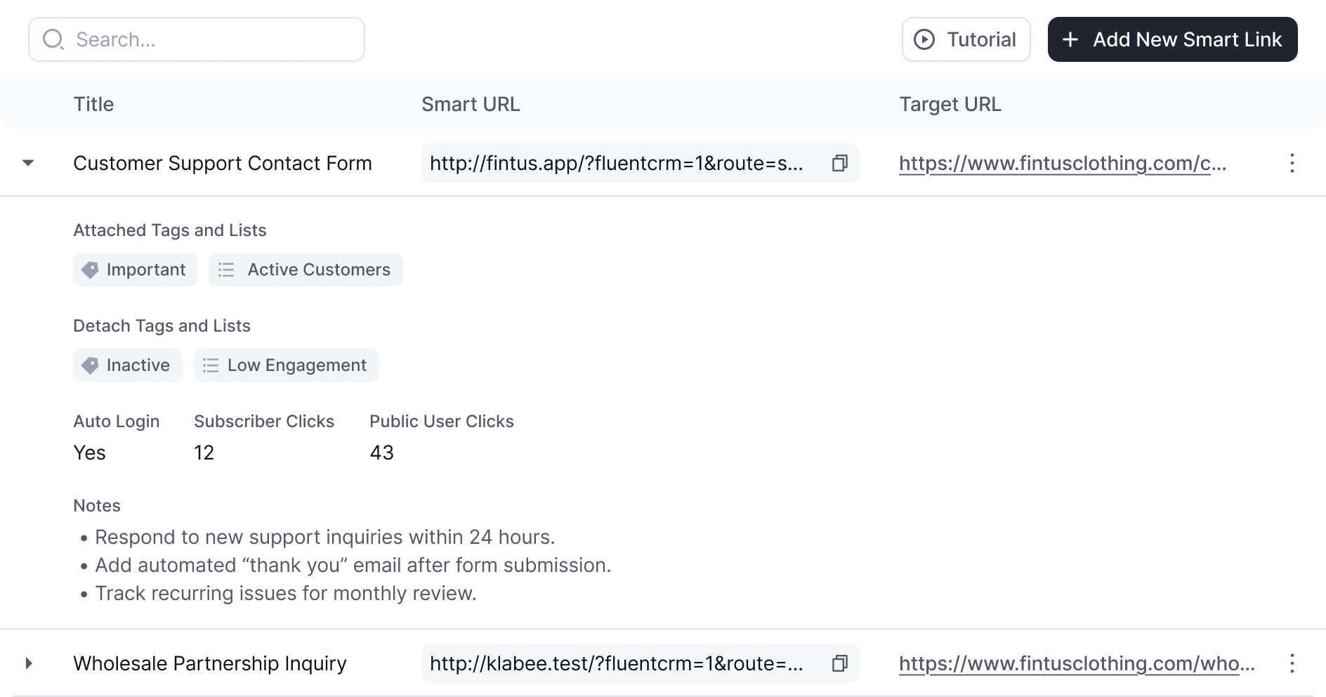Open more options for Wholesale Partnership Inquiry
1326x697 pixels.
coord(1292,663)
